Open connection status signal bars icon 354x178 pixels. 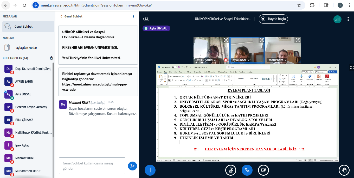pos(337,19)
